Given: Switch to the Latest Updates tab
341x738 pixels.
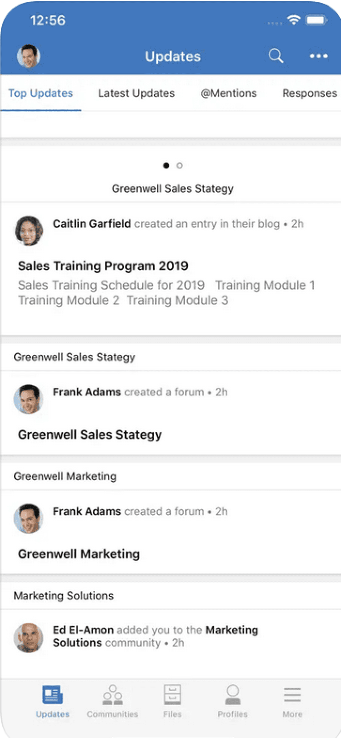Looking at the screenshot, I should pyautogui.click(x=136, y=93).
